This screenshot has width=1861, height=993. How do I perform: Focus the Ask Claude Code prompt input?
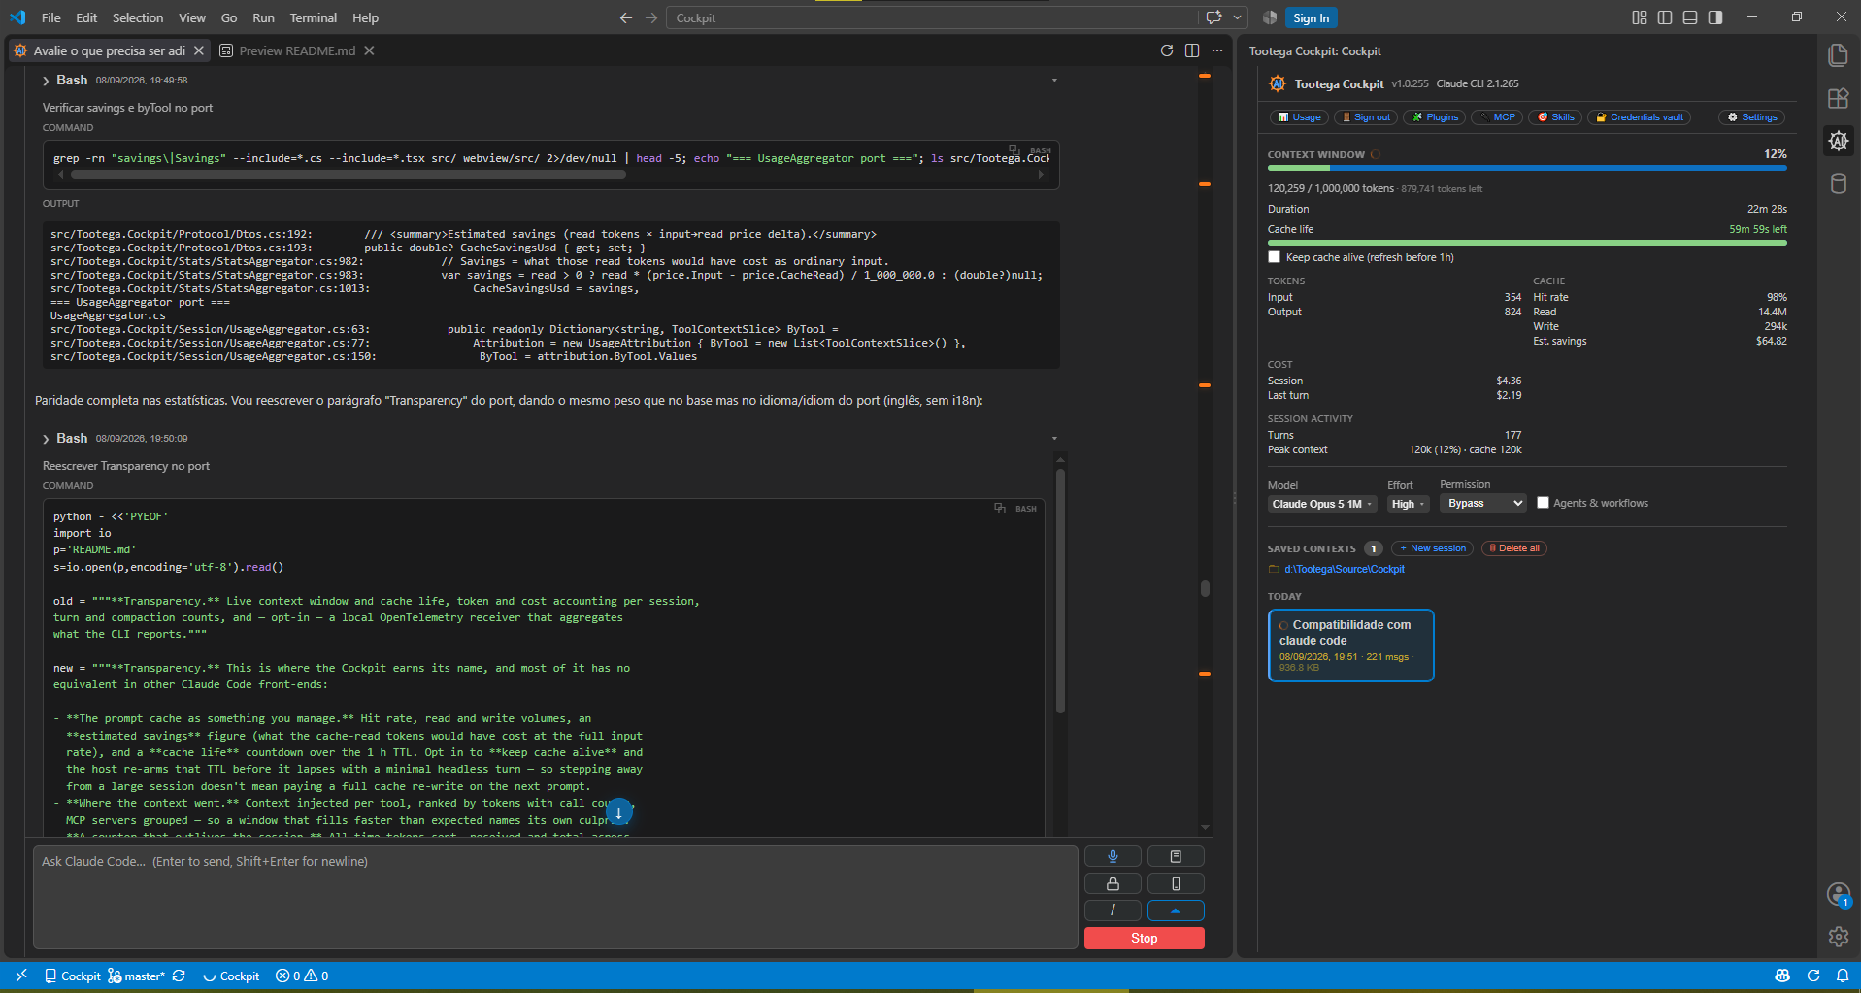point(555,897)
